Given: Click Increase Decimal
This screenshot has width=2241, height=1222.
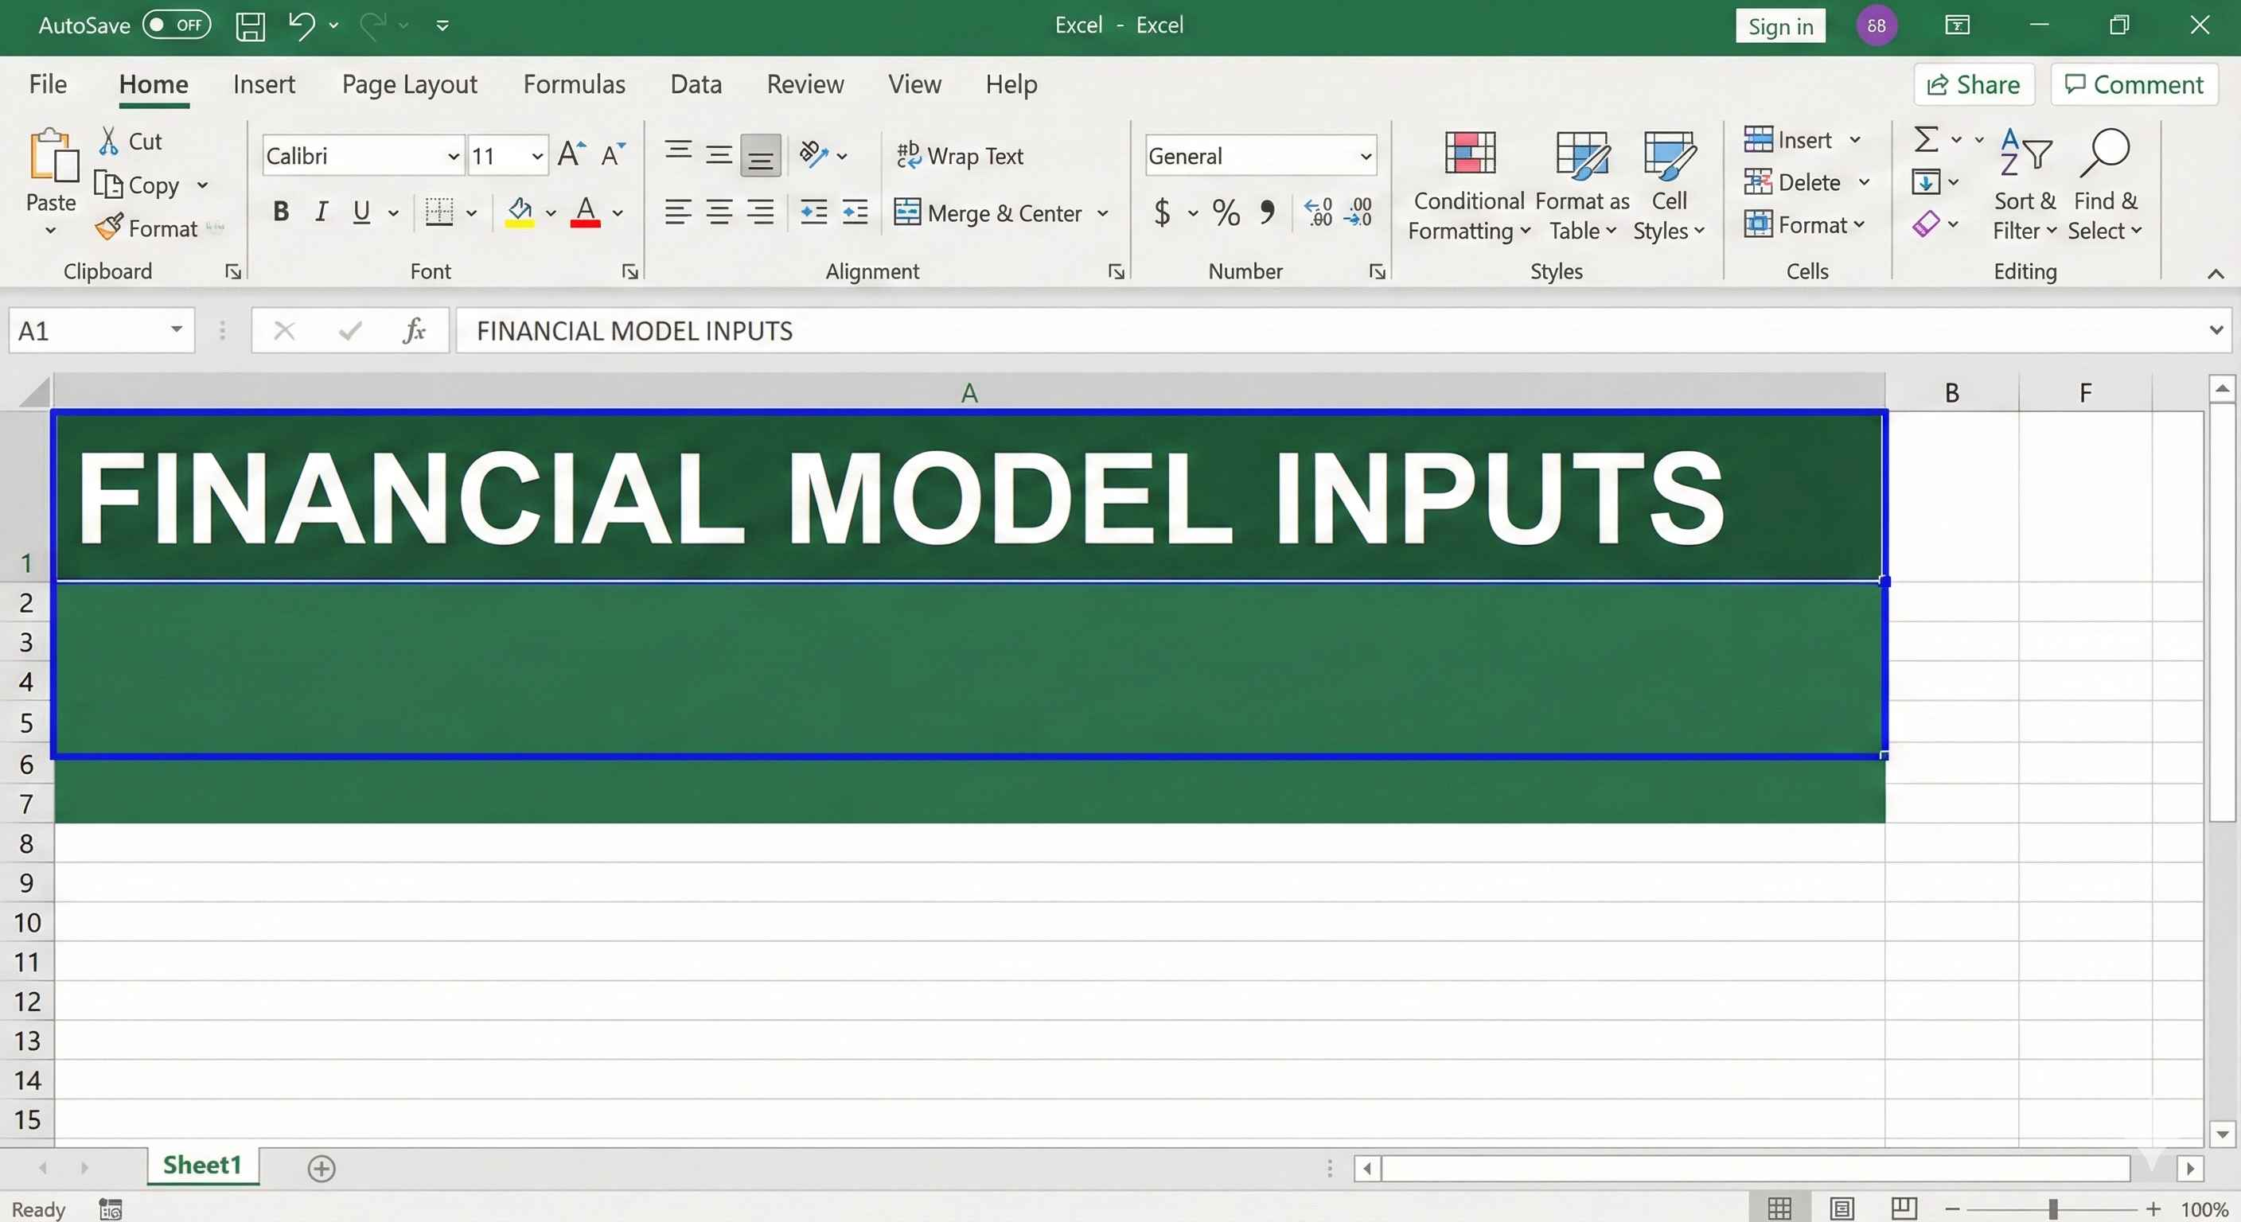Looking at the screenshot, I should (1318, 212).
